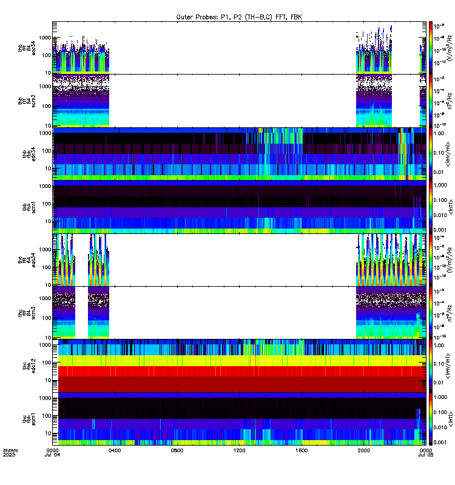Click the color bar beside the thc fff scm3 panel
This screenshot has height=485, width=455.
coord(431,313)
